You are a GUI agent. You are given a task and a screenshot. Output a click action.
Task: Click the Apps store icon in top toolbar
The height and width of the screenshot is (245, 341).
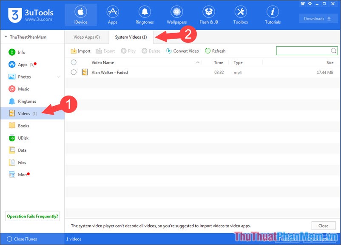[113, 12]
